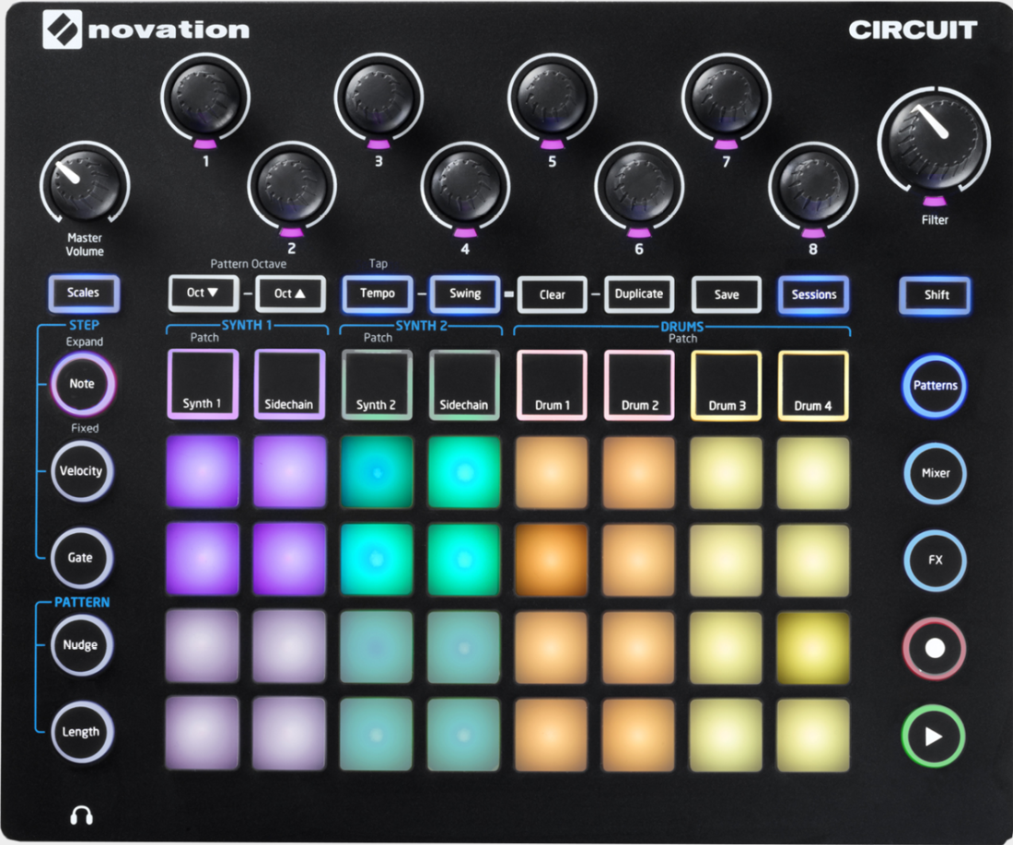Viewport: 1013px width, 845px height.
Task: Open the Mixer view
Action: [x=934, y=474]
